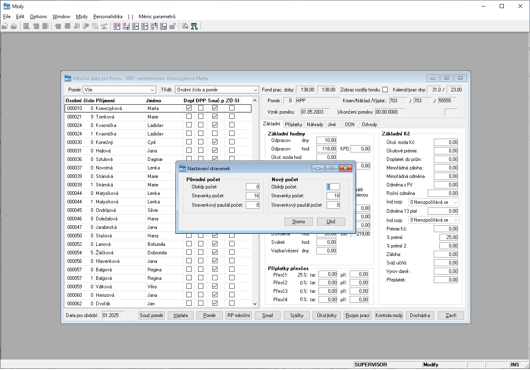Image resolution: width=530 pixels, height=370 pixels.
Task: Open the Mzdy menu
Action: (x=82, y=17)
